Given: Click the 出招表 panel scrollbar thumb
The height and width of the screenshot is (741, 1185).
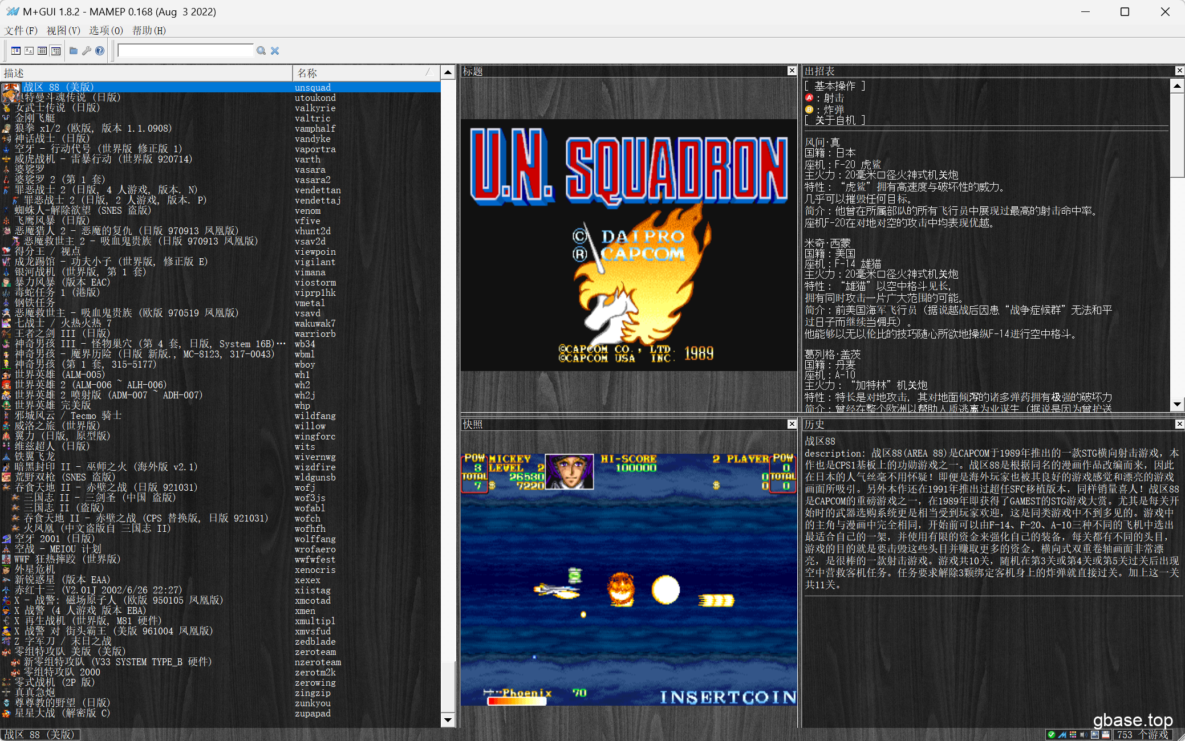Looking at the screenshot, I should coord(1177,136).
